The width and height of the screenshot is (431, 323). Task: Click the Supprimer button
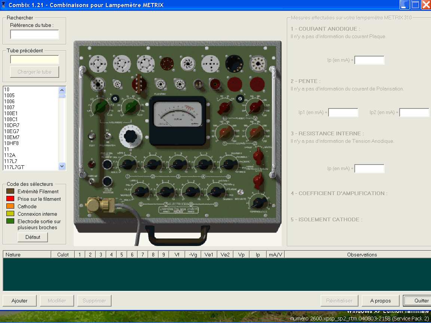pos(94,301)
